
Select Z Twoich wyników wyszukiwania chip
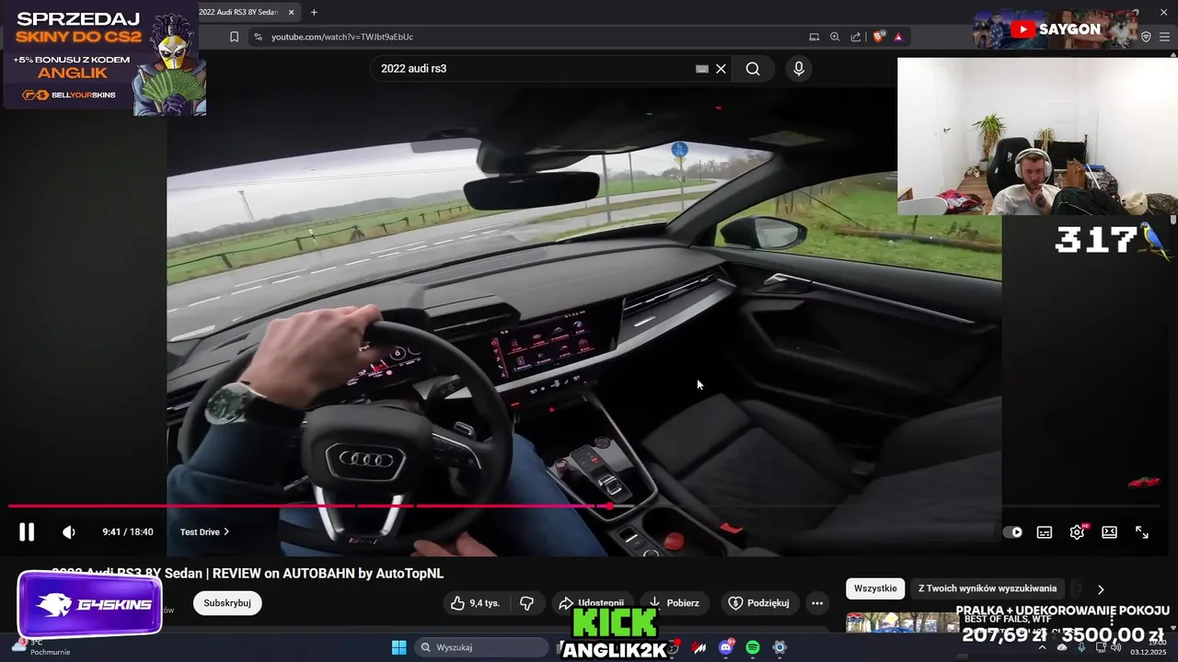(987, 588)
